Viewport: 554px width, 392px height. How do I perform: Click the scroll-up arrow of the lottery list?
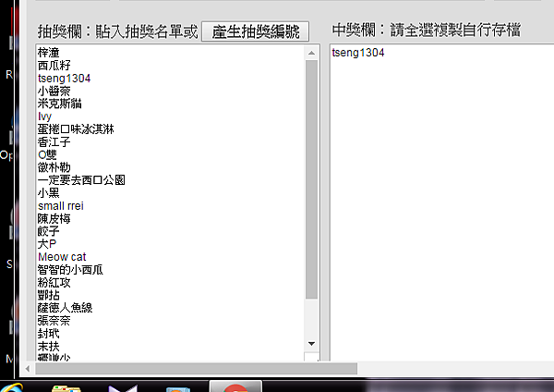pyautogui.click(x=311, y=53)
